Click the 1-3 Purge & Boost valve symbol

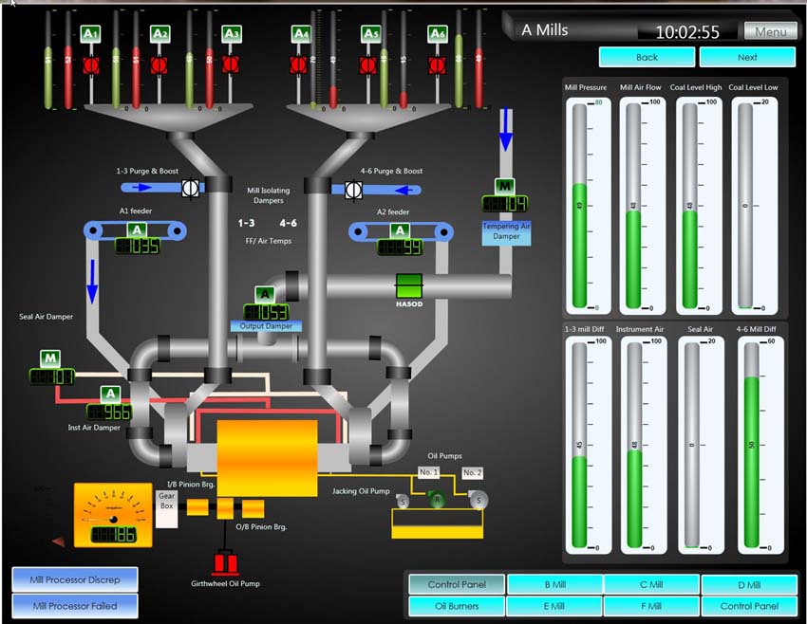[x=190, y=188]
